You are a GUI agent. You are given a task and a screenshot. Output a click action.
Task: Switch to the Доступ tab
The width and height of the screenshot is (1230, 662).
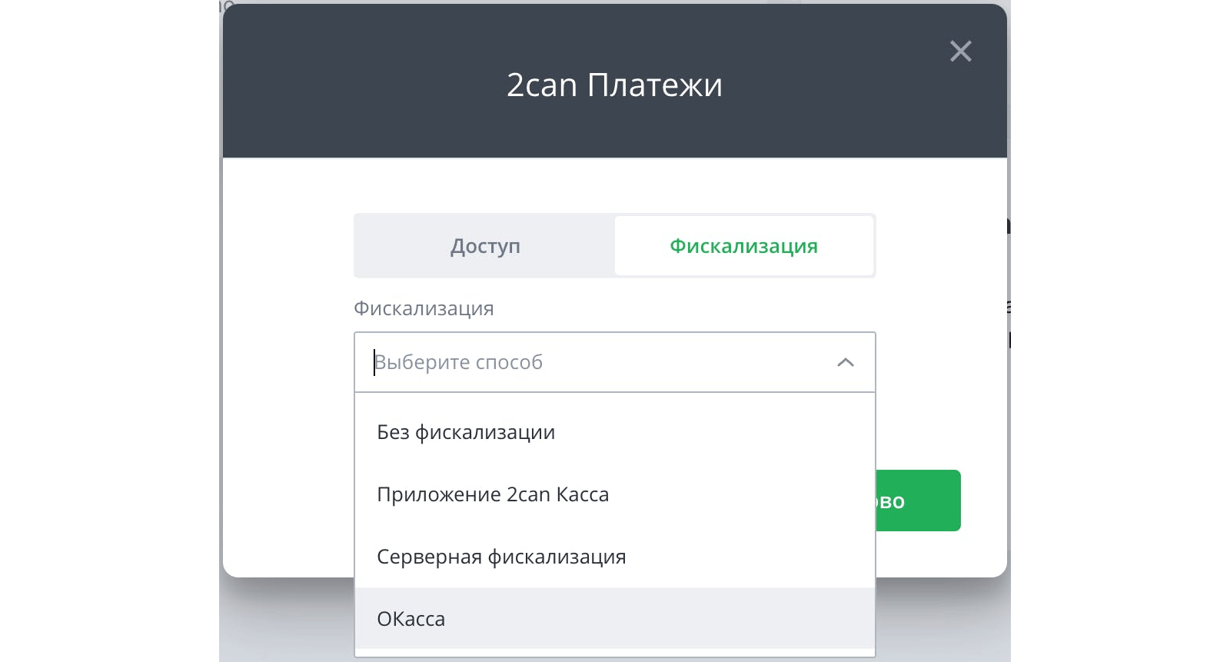485,246
